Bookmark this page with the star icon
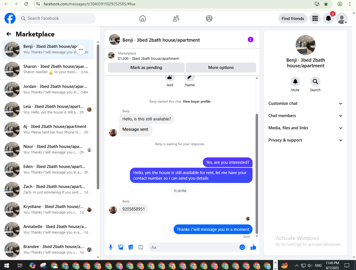 326,4
